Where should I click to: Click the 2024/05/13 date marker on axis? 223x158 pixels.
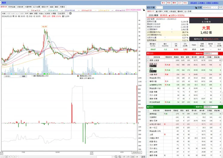(x=137, y=152)
